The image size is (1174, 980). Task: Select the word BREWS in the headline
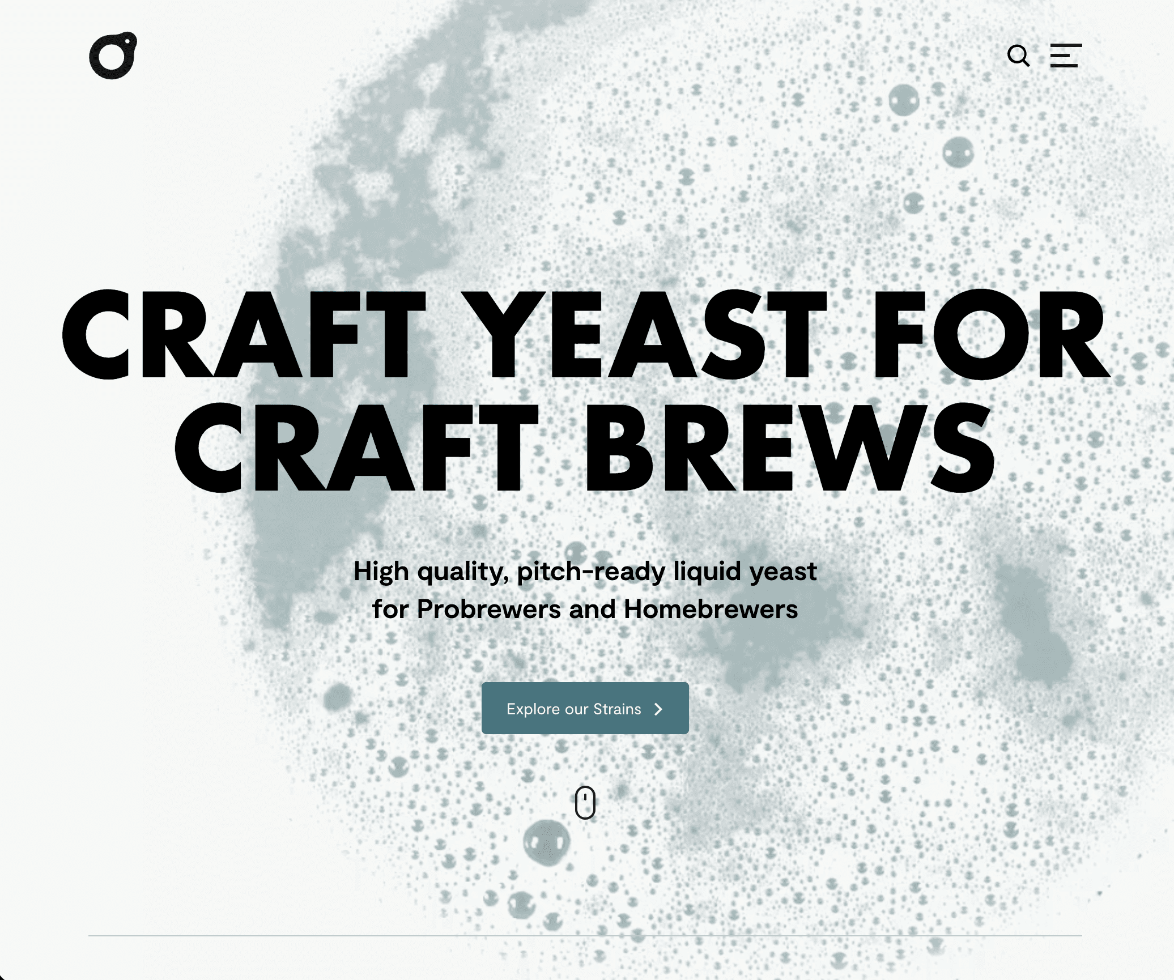tap(790, 448)
